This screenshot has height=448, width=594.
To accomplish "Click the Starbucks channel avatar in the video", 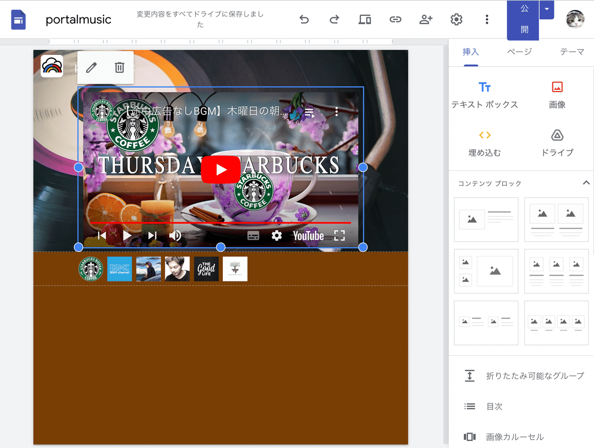I will (x=102, y=112).
